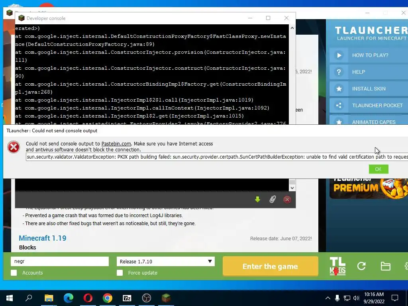Click text 'Release date: June 07, 2022!'
The height and width of the screenshot is (306, 408).
[281, 239]
